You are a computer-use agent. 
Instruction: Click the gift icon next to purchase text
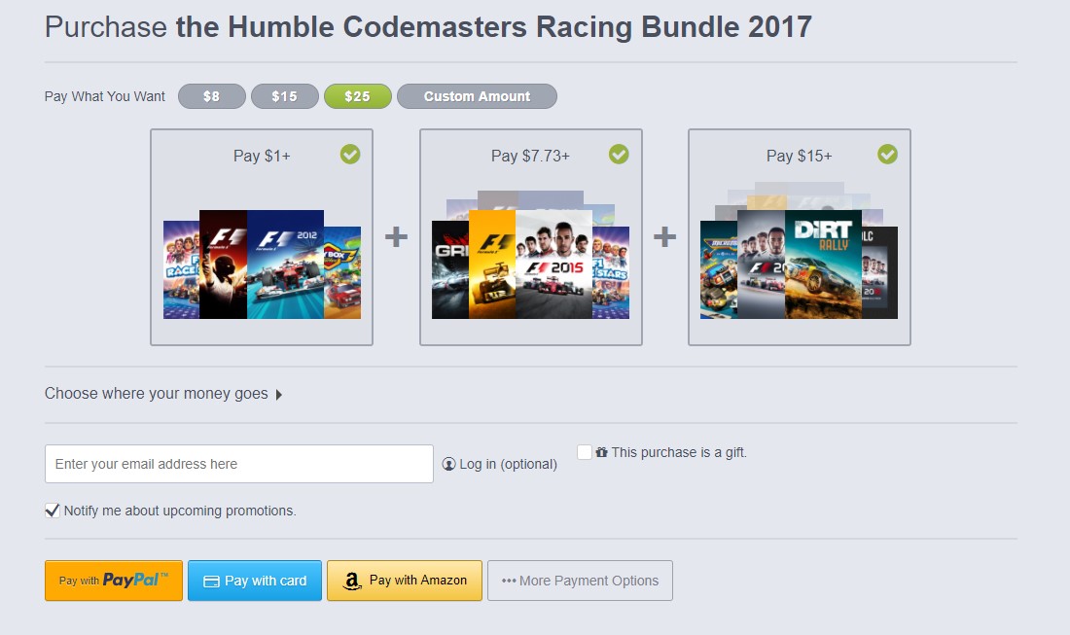(x=601, y=452)
